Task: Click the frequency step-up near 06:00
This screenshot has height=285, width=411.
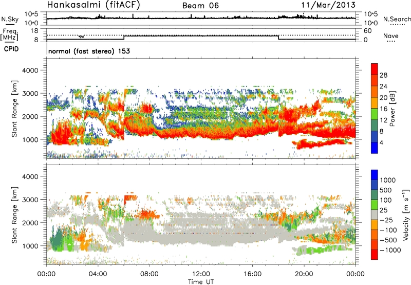Action: point(124,38)
